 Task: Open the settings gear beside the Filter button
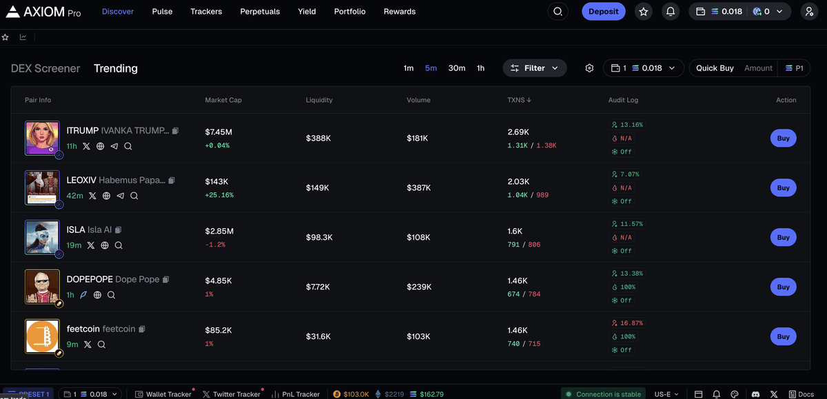589,68
